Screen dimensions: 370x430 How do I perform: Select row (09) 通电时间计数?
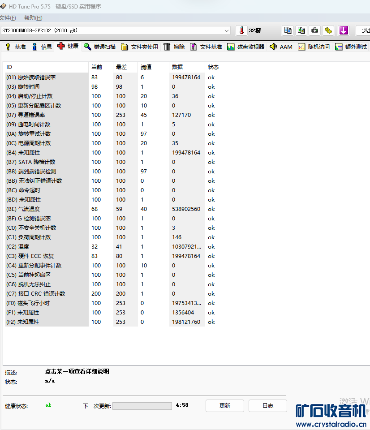119,124
